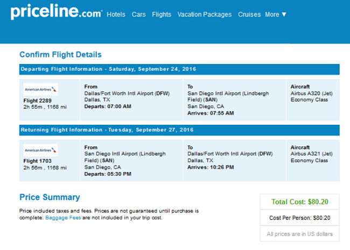This screenshot has width=350, height=250.
Task: Click the Departing Flight Information header
Action: (108, 69)
